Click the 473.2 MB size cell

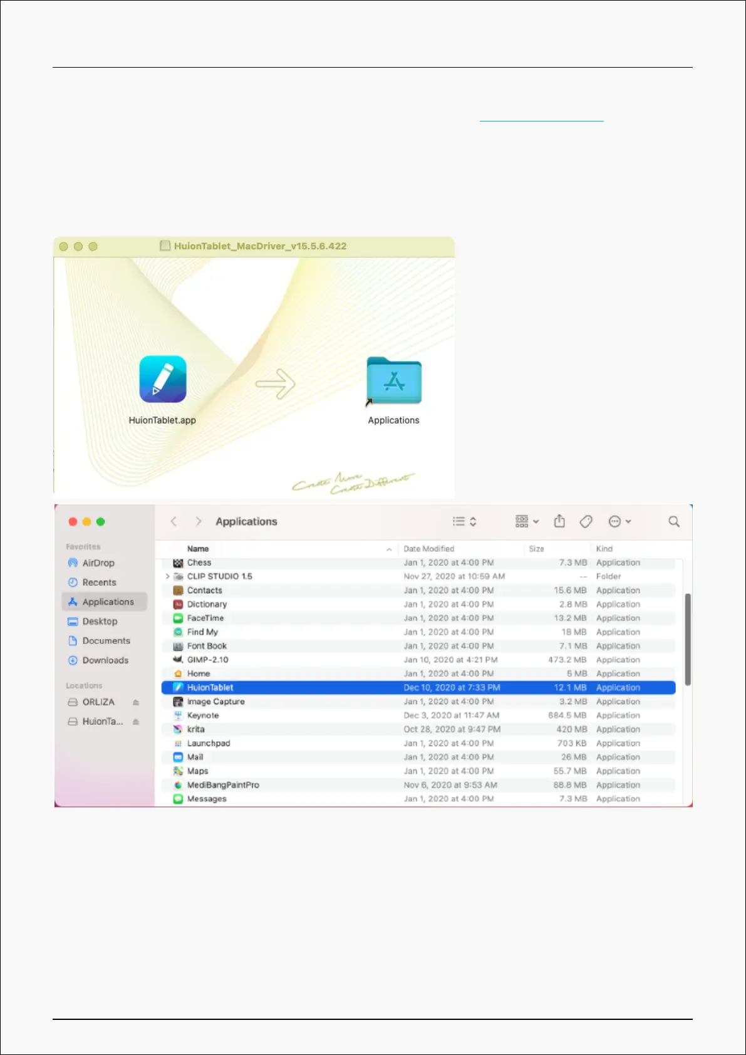pyautogui.click(x=567, y=660)
